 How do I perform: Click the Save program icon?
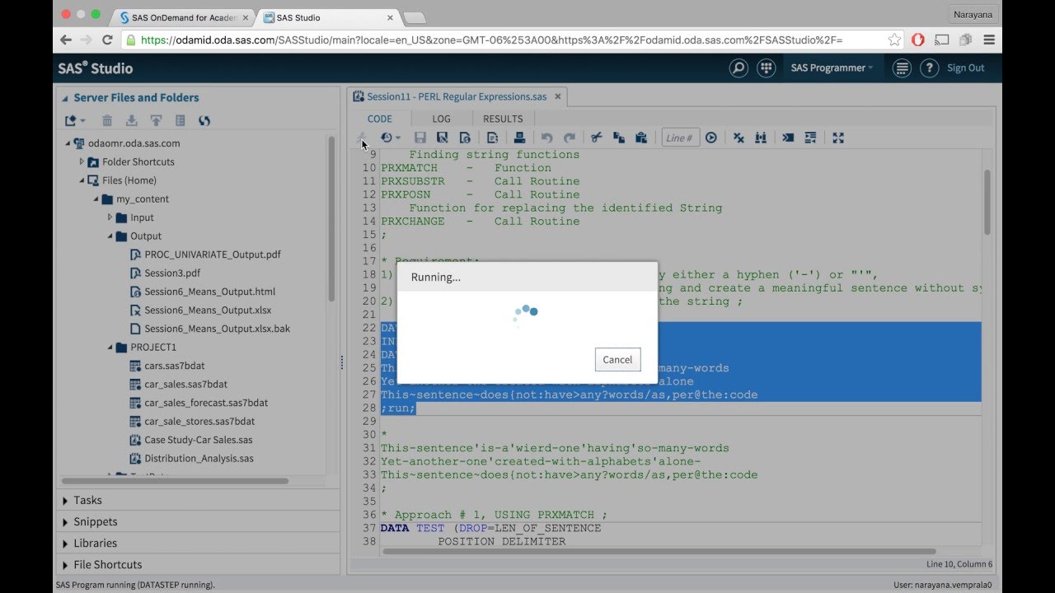pyautogui.click(x=420, y=138)
